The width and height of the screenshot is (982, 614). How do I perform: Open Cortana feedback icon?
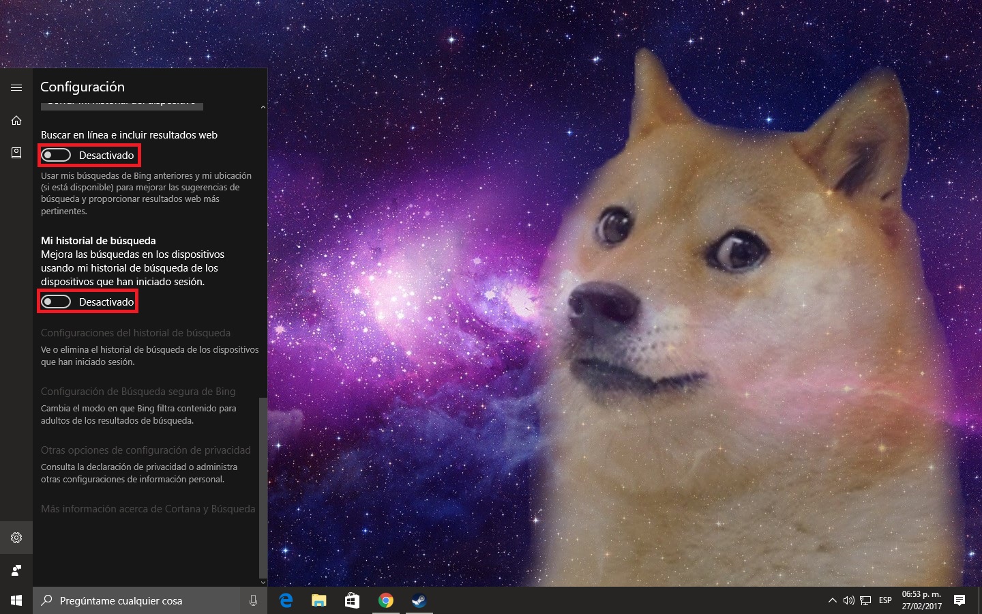[16, 570]
